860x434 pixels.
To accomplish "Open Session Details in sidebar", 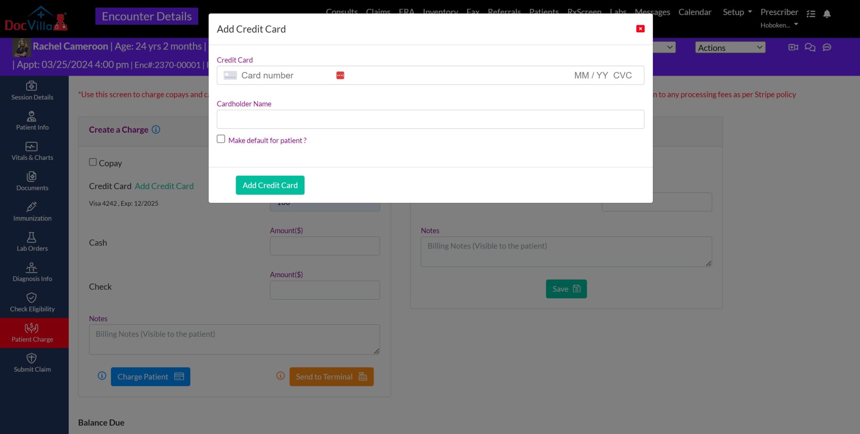I will pyautogui.click(x=32, y=91).
